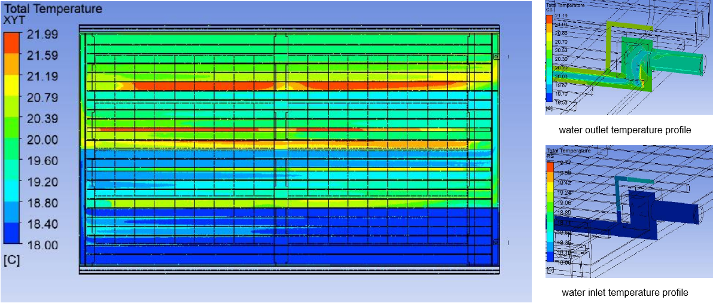
Task: Click the orange legend band near 21.59
Action: [13, 65]
